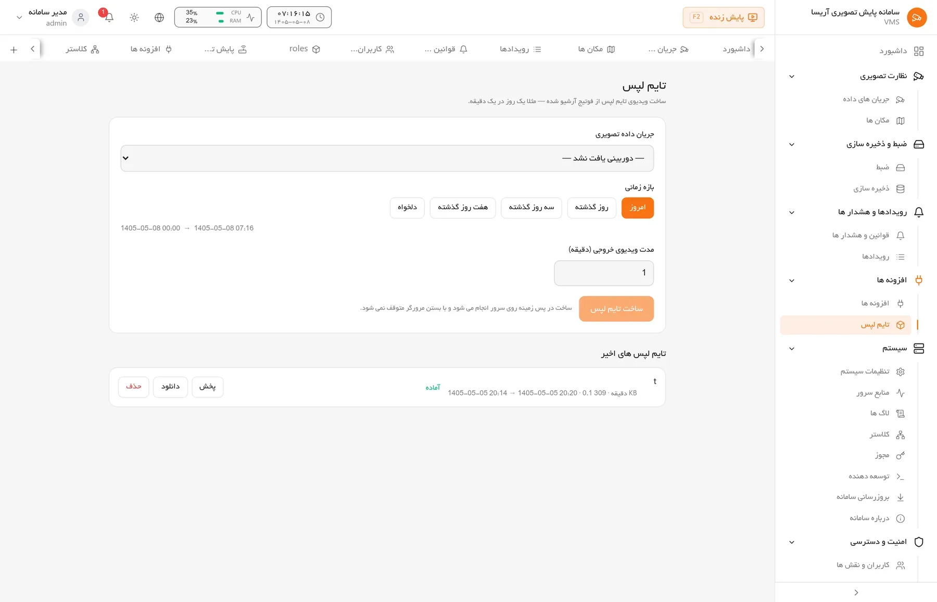Open ضبط in the sidebar
Screen dimensions: 937x602
click(890, 168)
